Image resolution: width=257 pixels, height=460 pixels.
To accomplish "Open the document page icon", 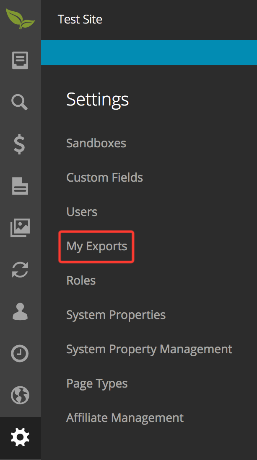I will pyautogui.click(x=20, y=186).
